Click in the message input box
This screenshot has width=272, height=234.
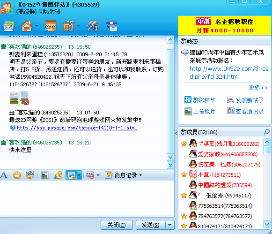pos(87,198)
